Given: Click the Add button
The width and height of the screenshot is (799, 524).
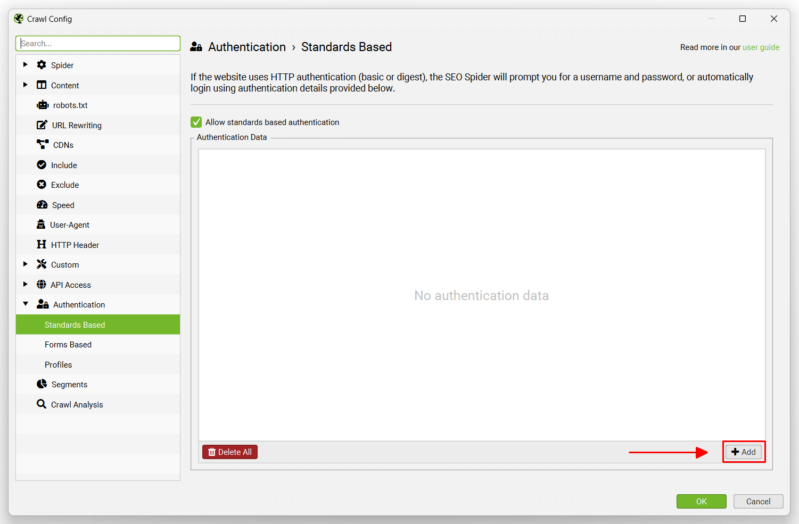Looking at the screenshot, I should click(744, 452).
